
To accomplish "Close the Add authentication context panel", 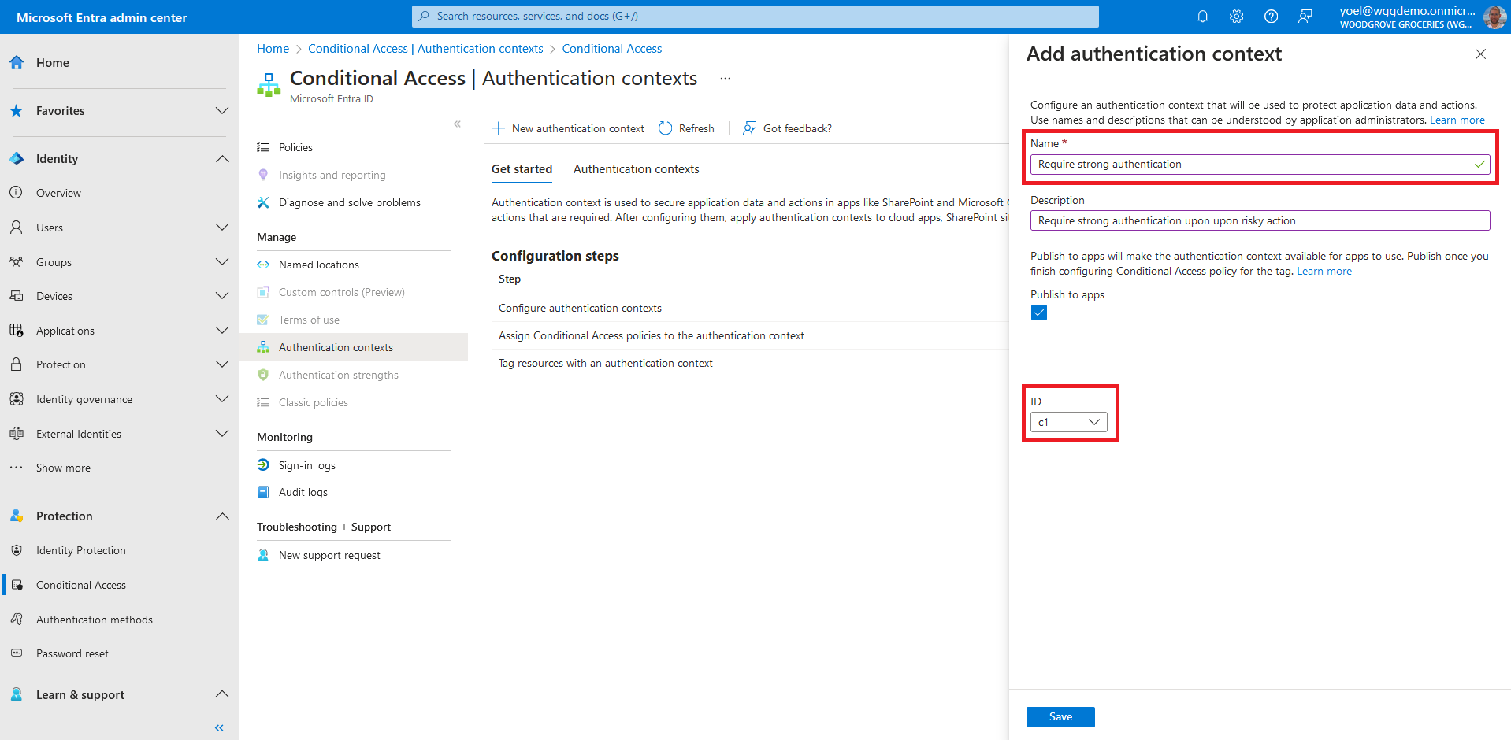I will coord(1480,54).
